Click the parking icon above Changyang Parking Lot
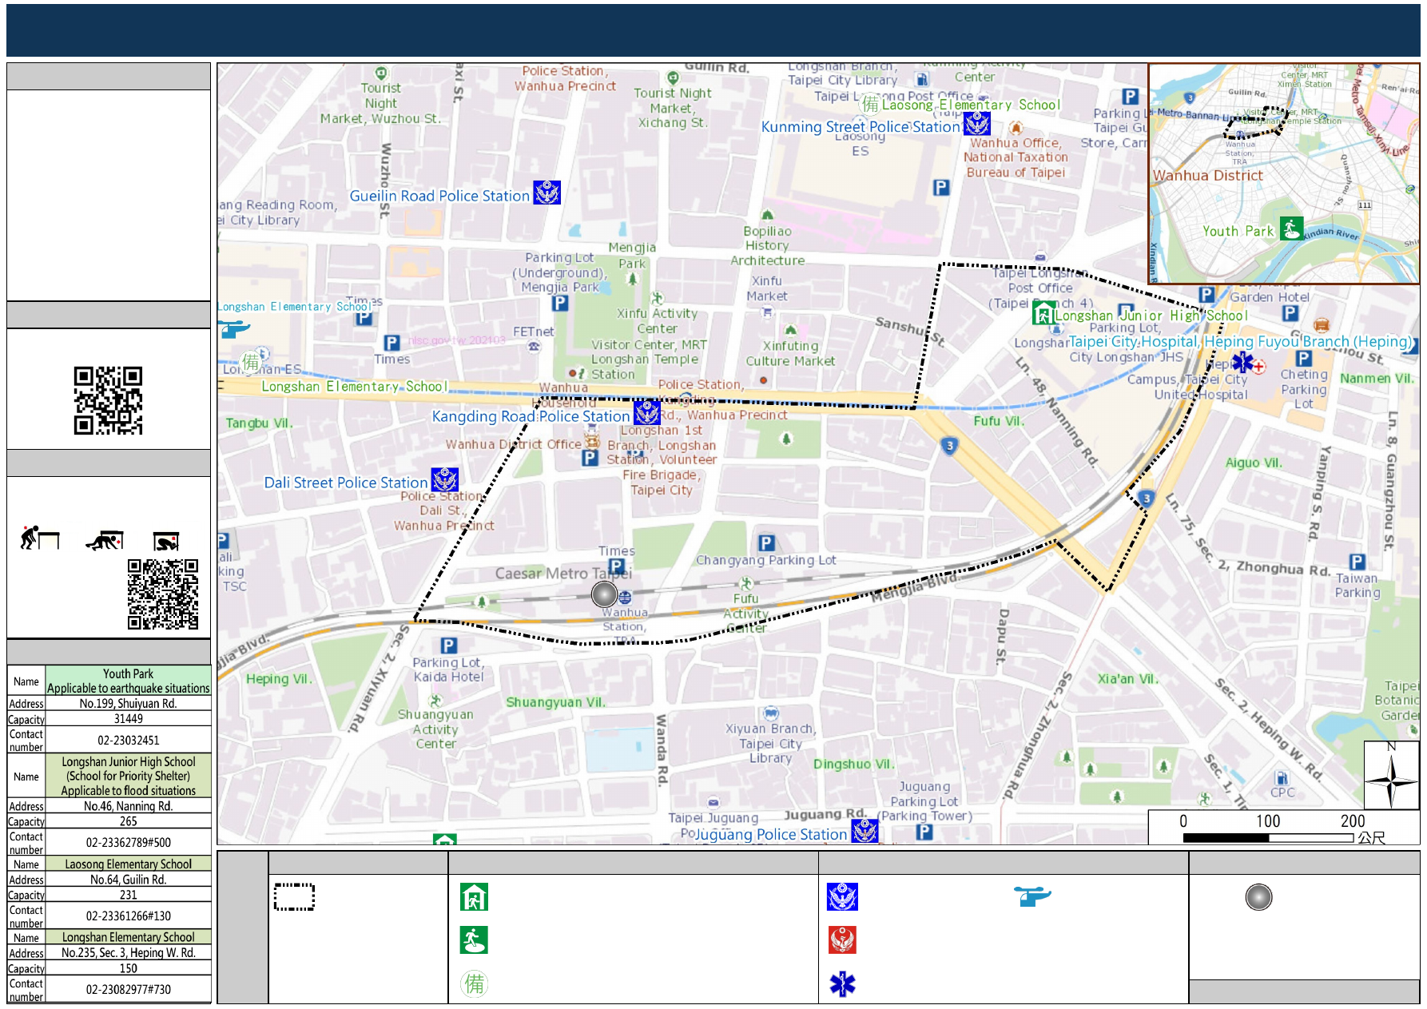This screenshot has height=1009, width=1427. click(x=766, y=543)
